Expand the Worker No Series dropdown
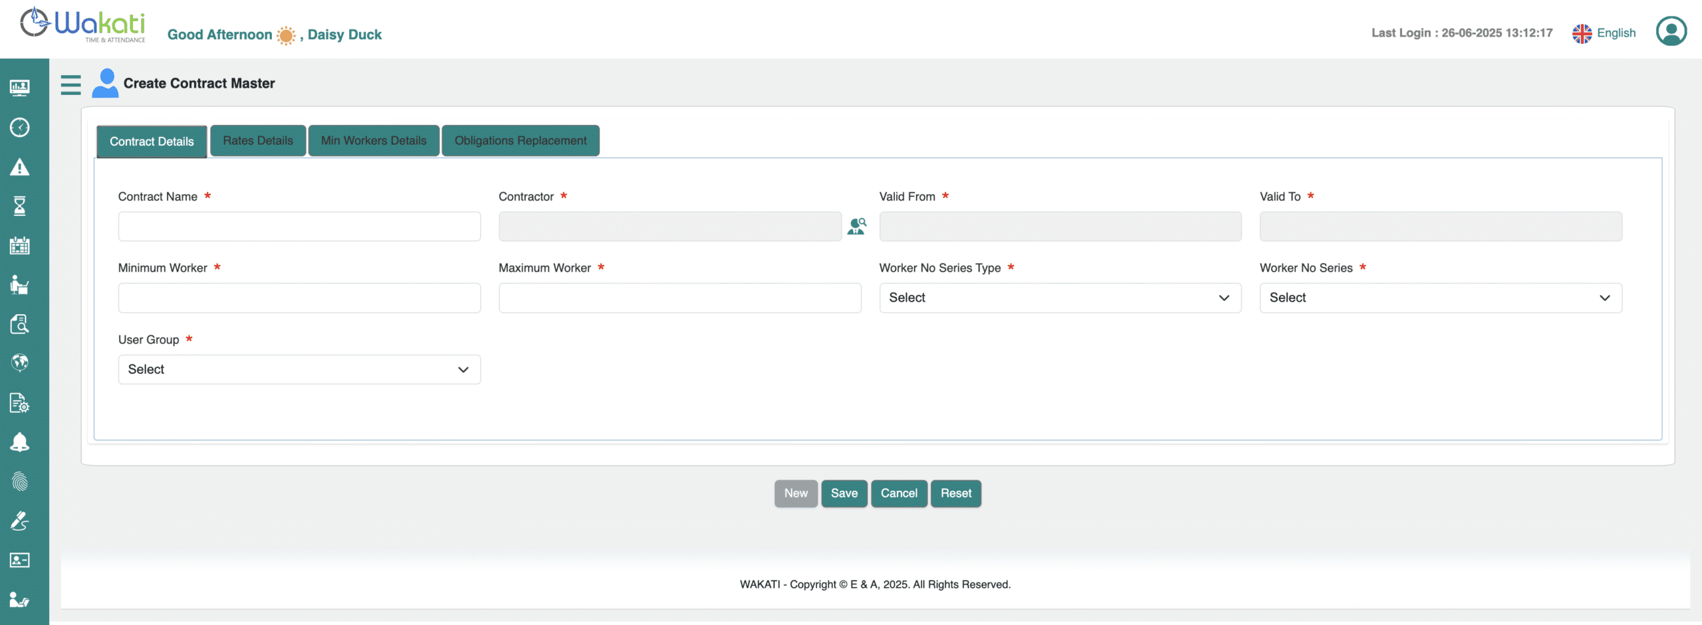The image size is (1702, 625). (x=1440, y=298)
